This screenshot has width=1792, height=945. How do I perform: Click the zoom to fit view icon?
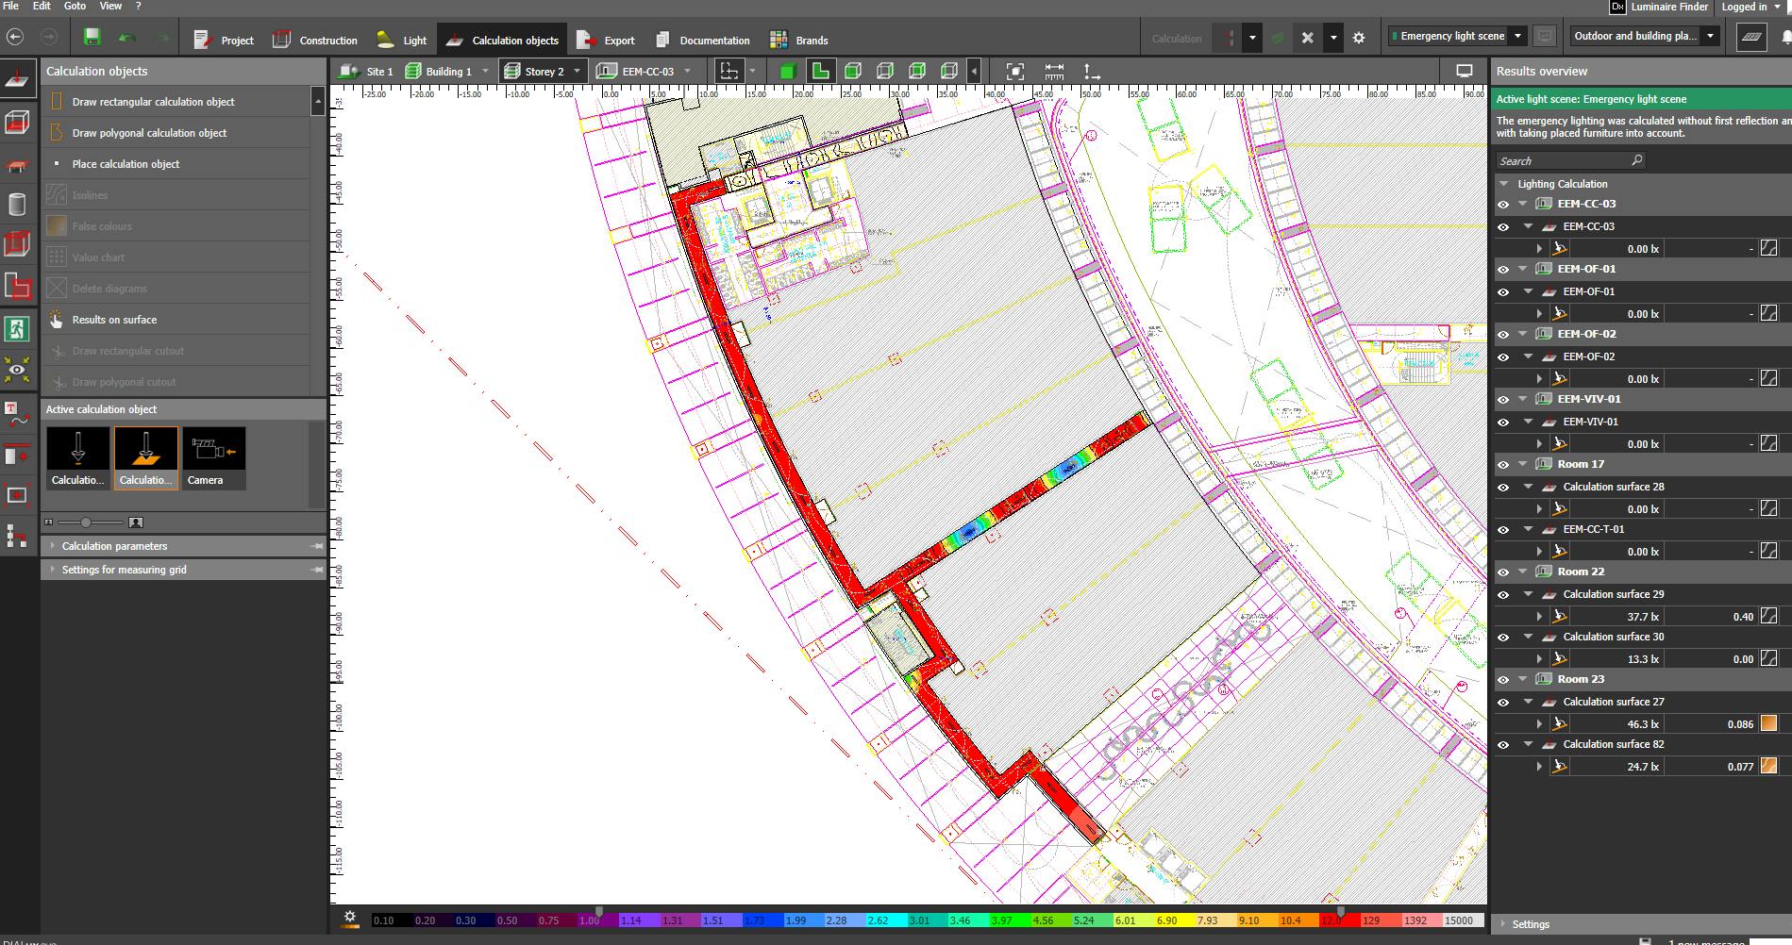click(1014, 72)
